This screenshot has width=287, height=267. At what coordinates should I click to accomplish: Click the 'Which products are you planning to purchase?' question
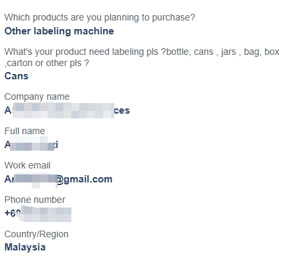click(100, 18)
